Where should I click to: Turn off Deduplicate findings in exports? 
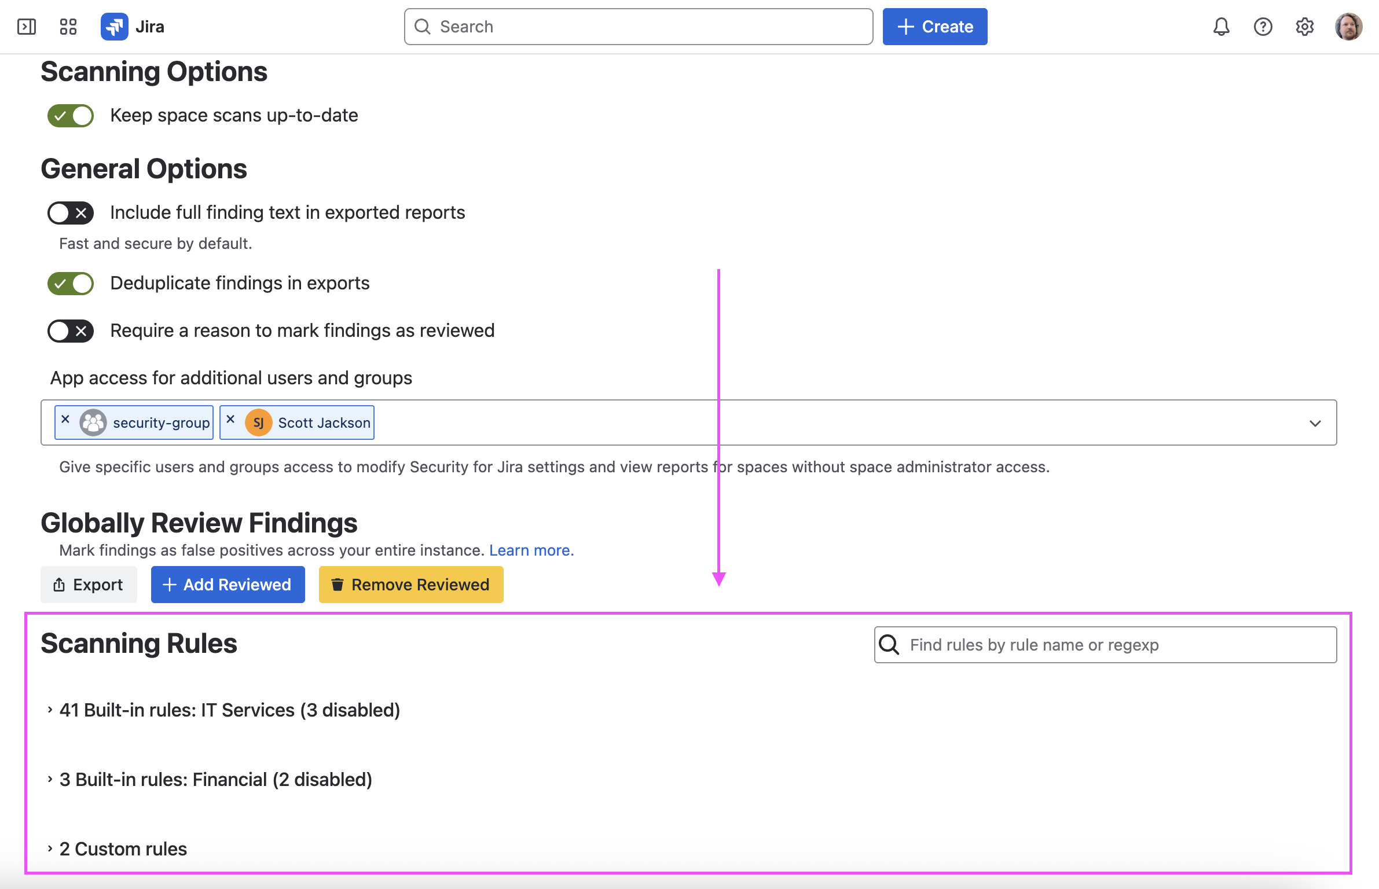[71, 284]
